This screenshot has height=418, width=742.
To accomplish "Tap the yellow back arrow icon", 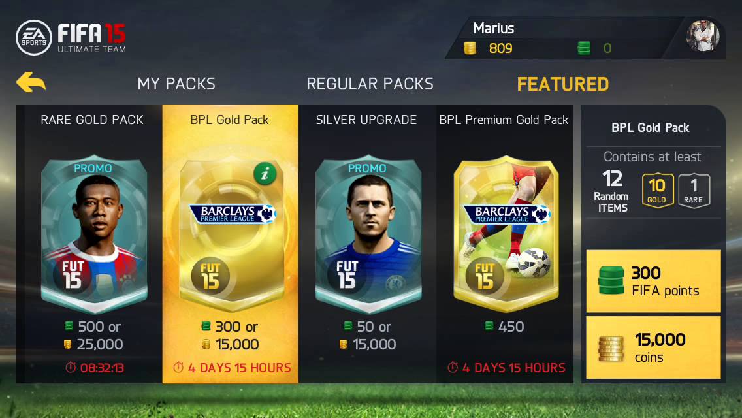I will click(31, 82).
